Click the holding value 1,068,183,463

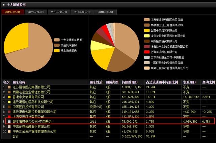point(132,87)
